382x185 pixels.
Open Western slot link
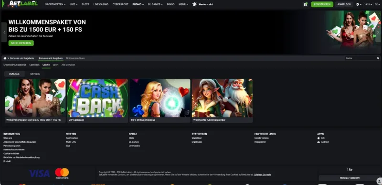(x=206, y=4)
